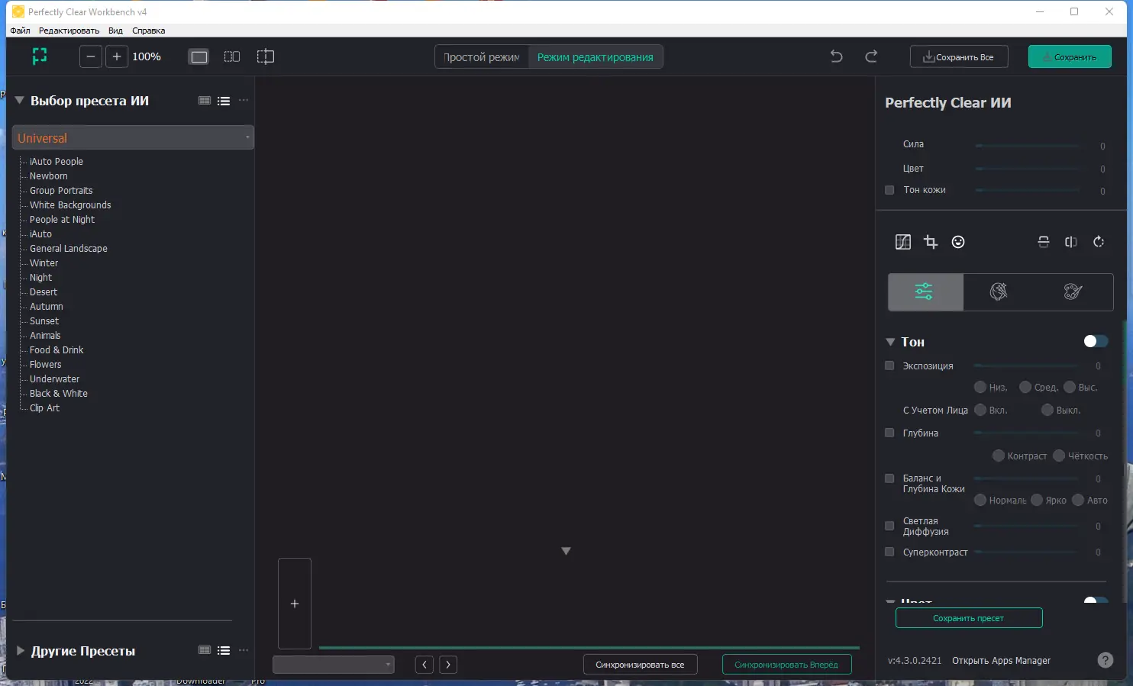The height and width of the screenshot is (686, 1133).
Task: Switch to single image view
Action: pos(199,56)
